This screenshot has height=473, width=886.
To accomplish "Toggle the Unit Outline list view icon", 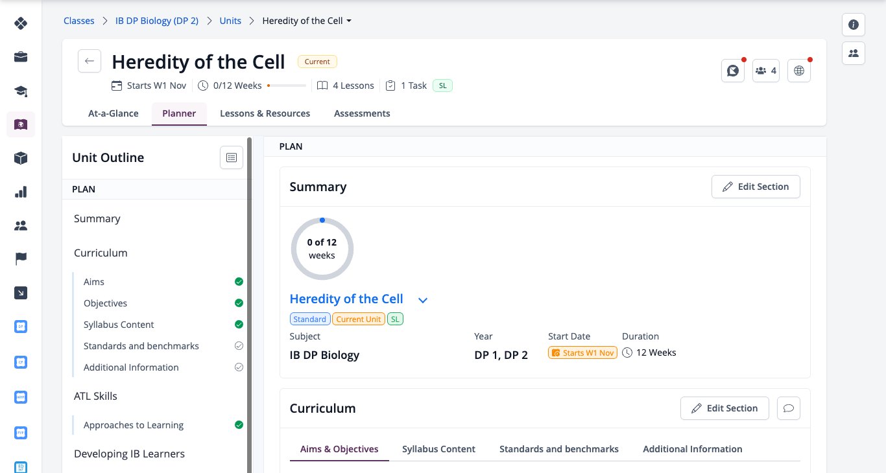I will (x=232, y=157).
